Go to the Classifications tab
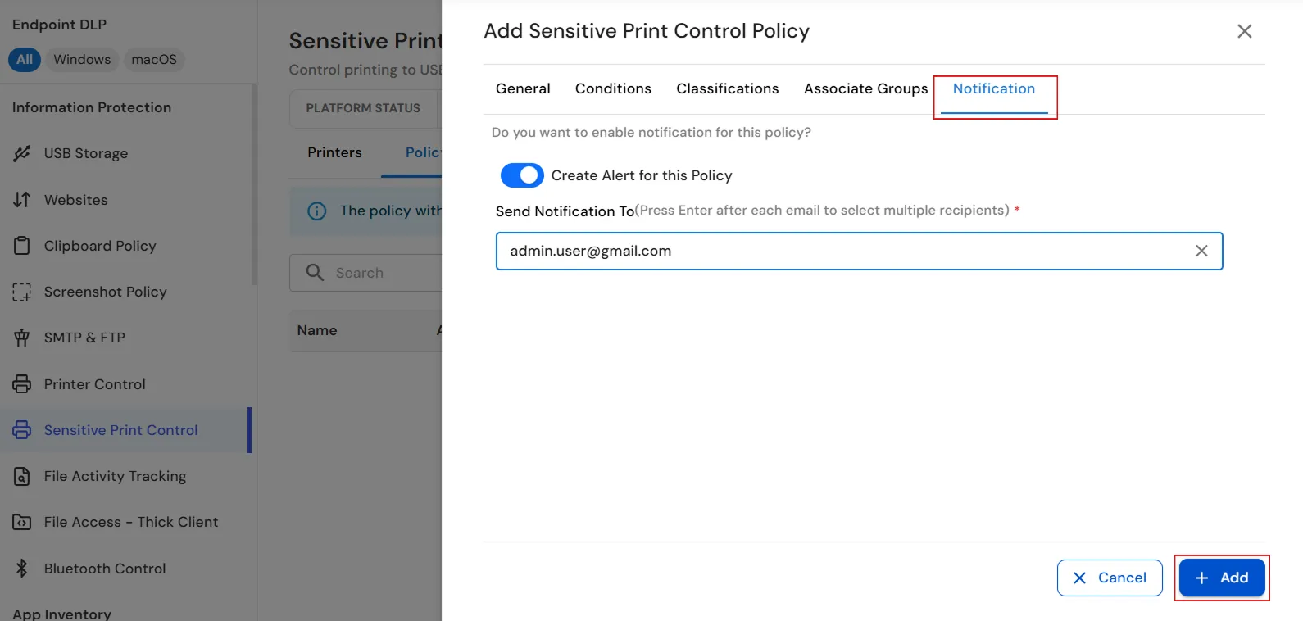Image resolution: width=1303 pixels, height=621 pixels. point(728,88)
